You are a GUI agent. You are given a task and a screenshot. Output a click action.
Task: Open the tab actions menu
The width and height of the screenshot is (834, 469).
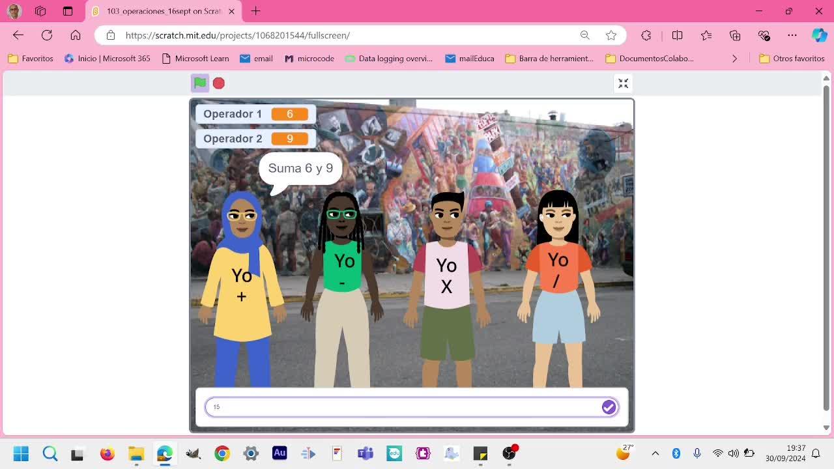68,11
